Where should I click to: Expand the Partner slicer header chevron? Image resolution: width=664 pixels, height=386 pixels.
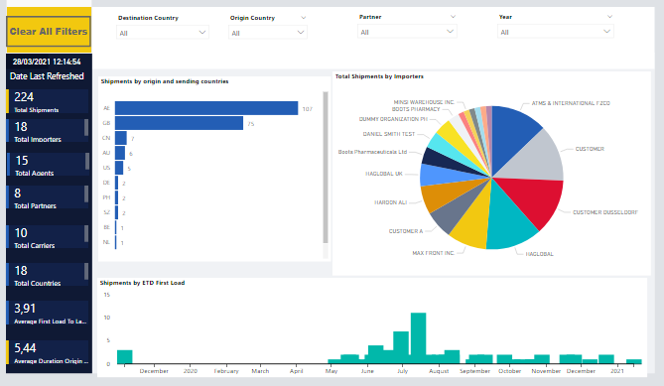[453, 17]
